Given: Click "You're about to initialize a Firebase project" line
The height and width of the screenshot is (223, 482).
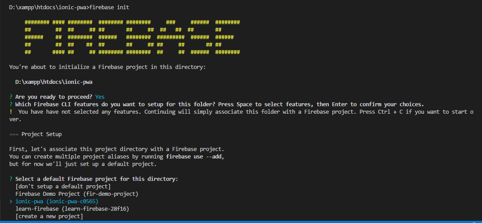Looking at the screenshot, I should [108, 67].
